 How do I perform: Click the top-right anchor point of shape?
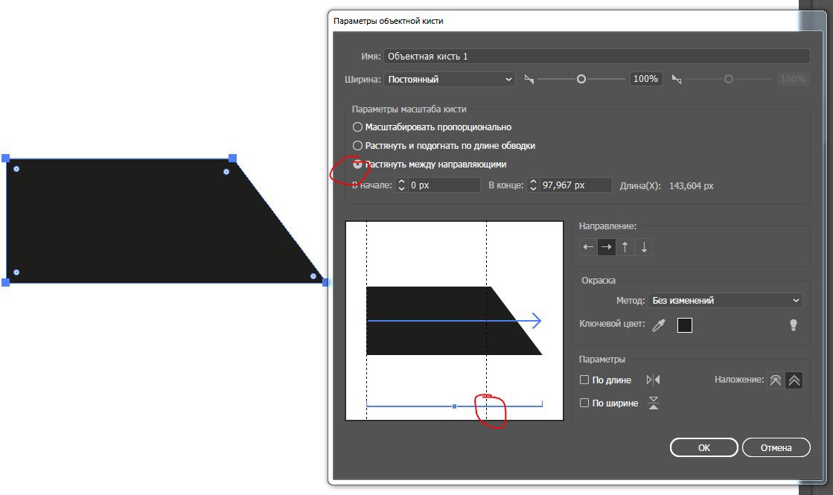pyautogui.click(x=232, y=159)
